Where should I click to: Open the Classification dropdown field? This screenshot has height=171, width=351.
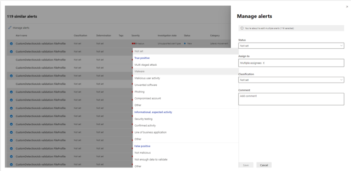tap(291, 80)
